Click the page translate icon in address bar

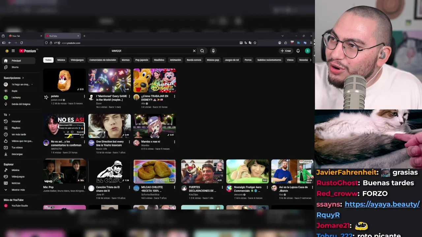point(246,43)
